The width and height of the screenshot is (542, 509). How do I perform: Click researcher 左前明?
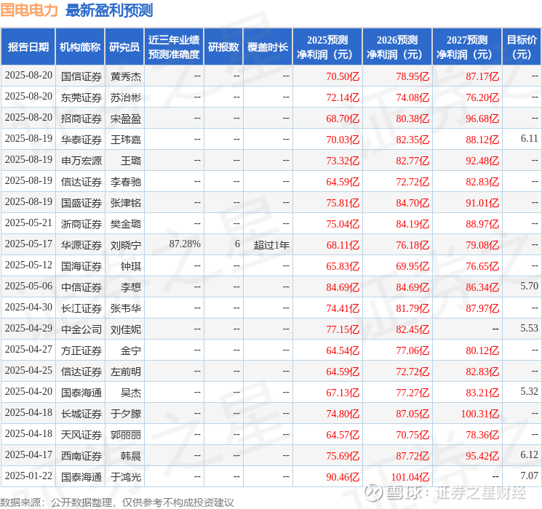pyautogui.click(x=126, y=372)
